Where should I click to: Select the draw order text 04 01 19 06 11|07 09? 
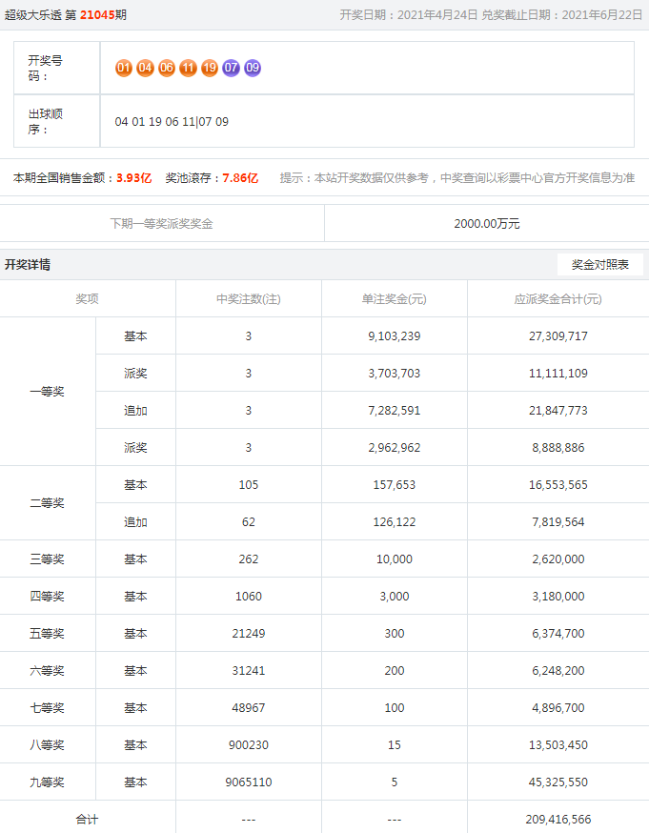point(172,122)
